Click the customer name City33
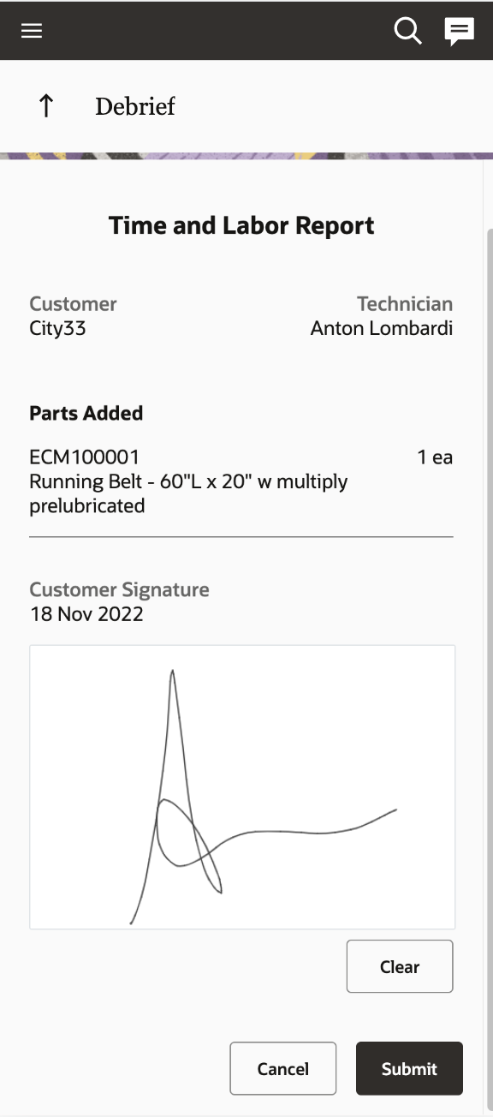The width and height of the screenshot is (493, 1117). tap(57, 328)
